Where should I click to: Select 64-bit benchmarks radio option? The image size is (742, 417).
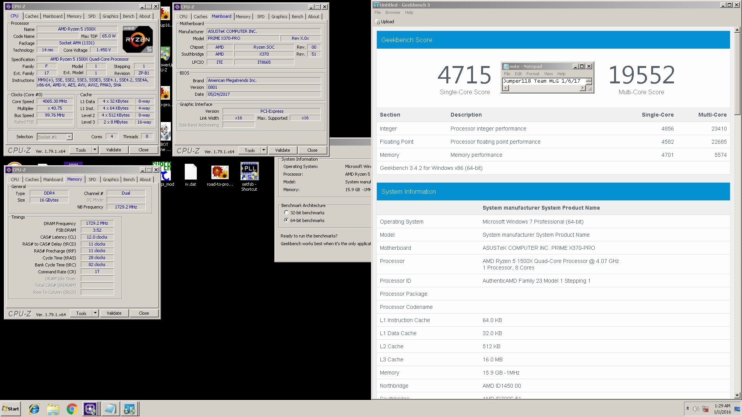pos(286,220)
